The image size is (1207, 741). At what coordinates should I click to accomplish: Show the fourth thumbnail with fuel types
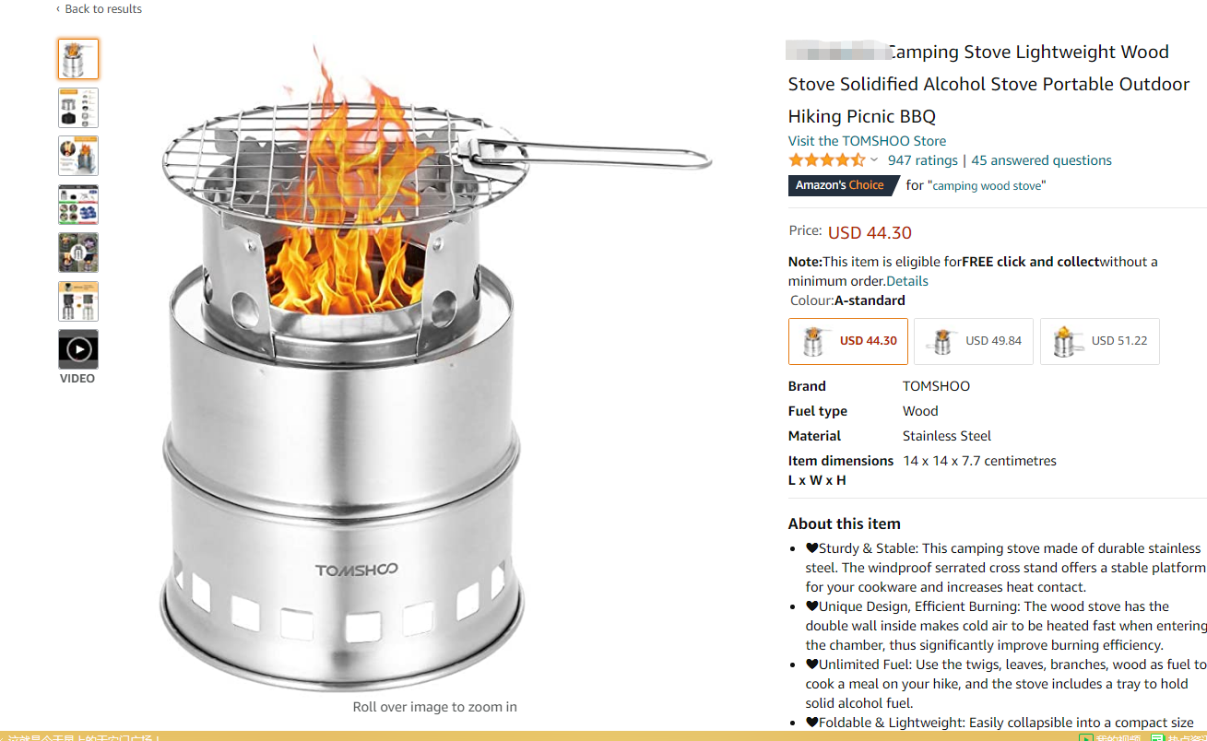click(x=78, y=205)
